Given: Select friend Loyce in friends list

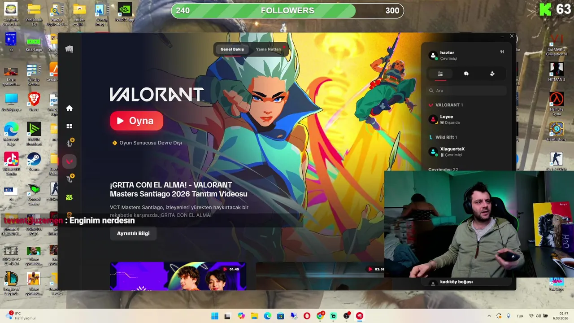Looking at the screenshot, I should coord(466,119).
